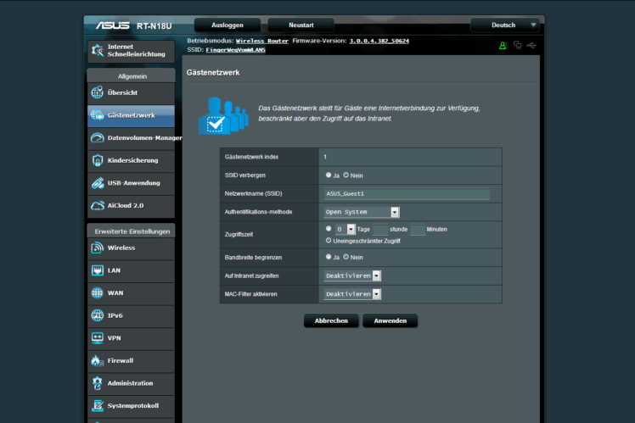
Task: Click the ASUS logo
Action: (113, 25)
